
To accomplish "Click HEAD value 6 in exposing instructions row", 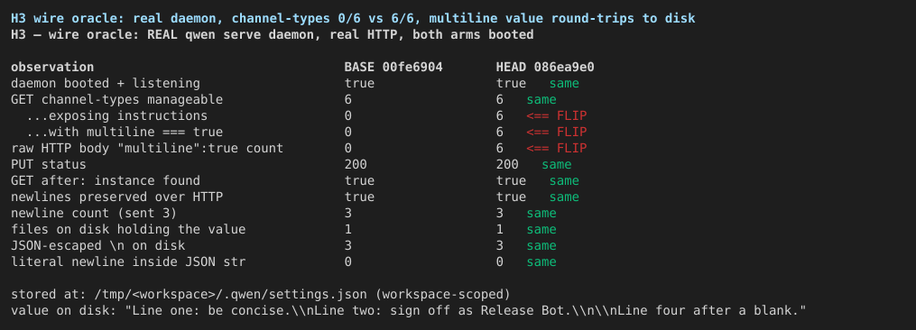I will click(500, 115).
